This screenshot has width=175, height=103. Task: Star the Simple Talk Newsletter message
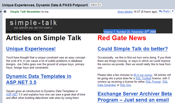[x=5, y=12]
